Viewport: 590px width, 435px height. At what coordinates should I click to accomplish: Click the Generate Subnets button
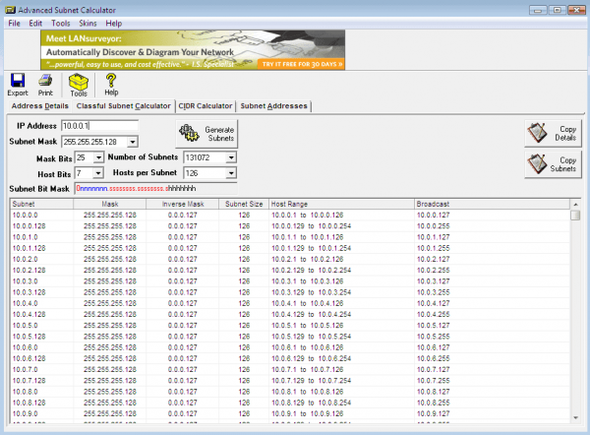(x=207, y=134)
